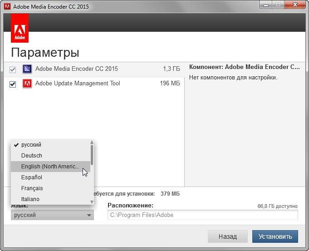Click the 66,8 ГБ доступно text

click(x=278, y=206)
